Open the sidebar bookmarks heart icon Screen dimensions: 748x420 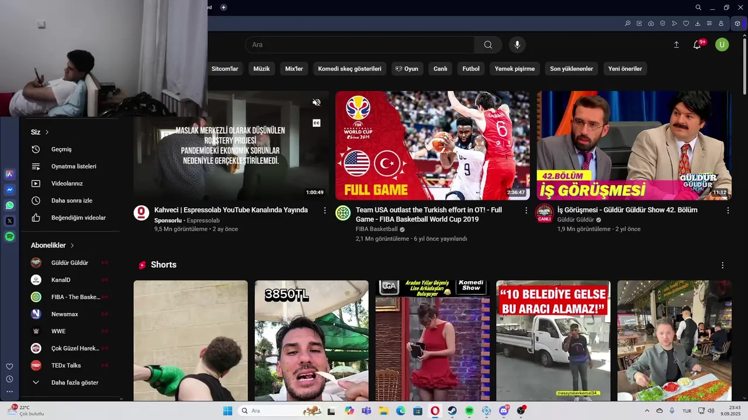pos(9,366)
